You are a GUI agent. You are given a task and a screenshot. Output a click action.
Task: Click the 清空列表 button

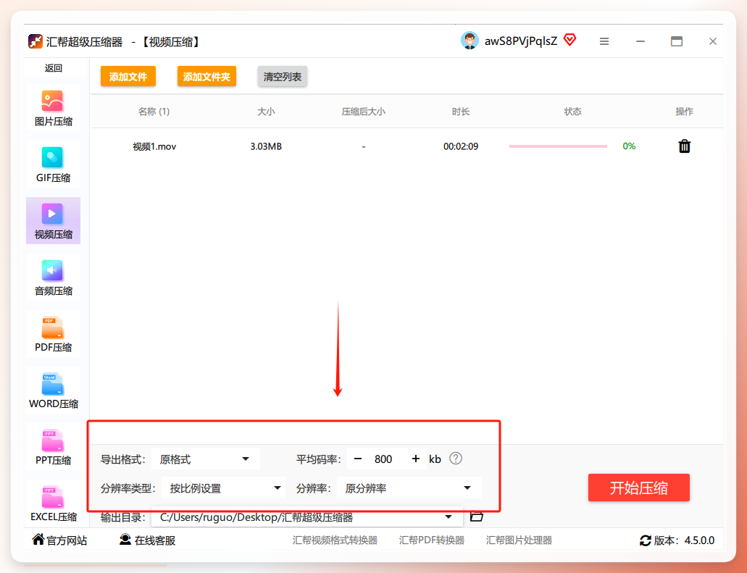pyautogui.click(x=283, y=77)
